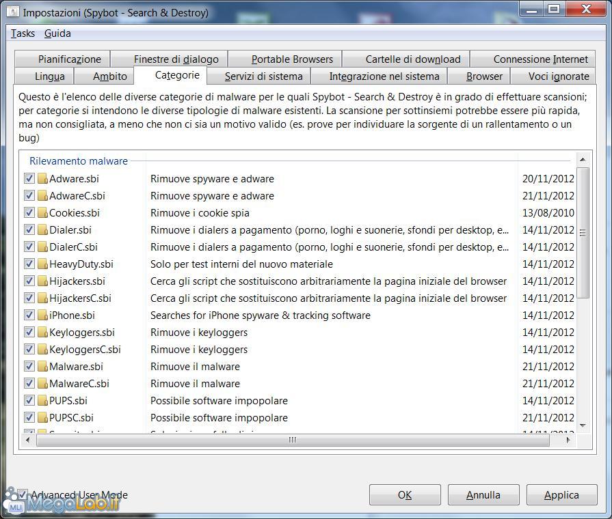Click the Malware.sbi file icon
This screenshot has width=612, height=519.
42,367
